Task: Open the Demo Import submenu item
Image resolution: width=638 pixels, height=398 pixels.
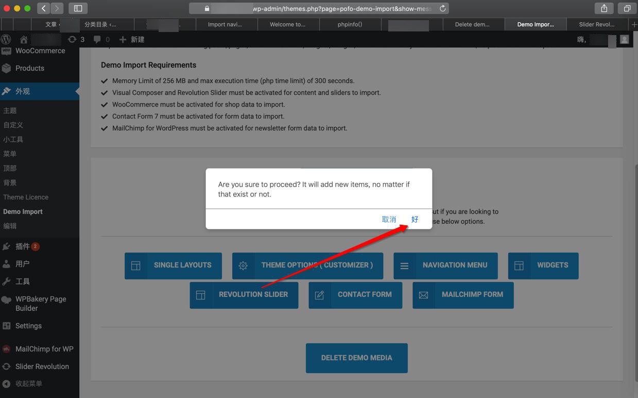Action: click(x=23, y=211)
